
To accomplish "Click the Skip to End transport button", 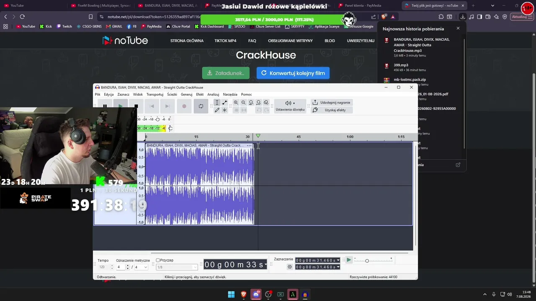I will pos(167,106).
